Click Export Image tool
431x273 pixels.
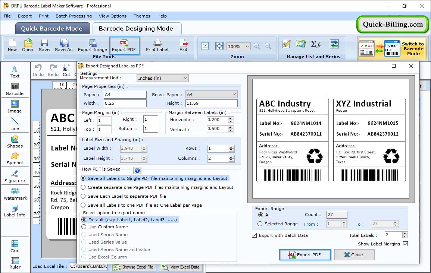[x=93, y=45]
